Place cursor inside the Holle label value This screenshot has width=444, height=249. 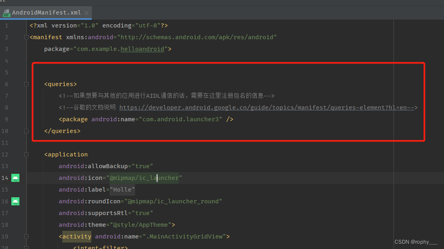pyautogui.click(x=122, y=189)
